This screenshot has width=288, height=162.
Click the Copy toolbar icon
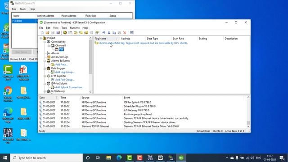click(114, 33)
